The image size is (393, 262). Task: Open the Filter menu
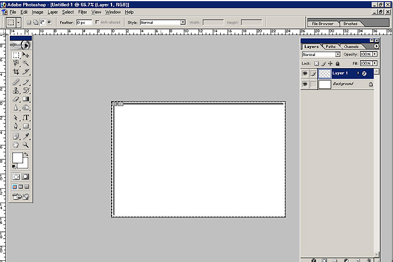[83, 12]
